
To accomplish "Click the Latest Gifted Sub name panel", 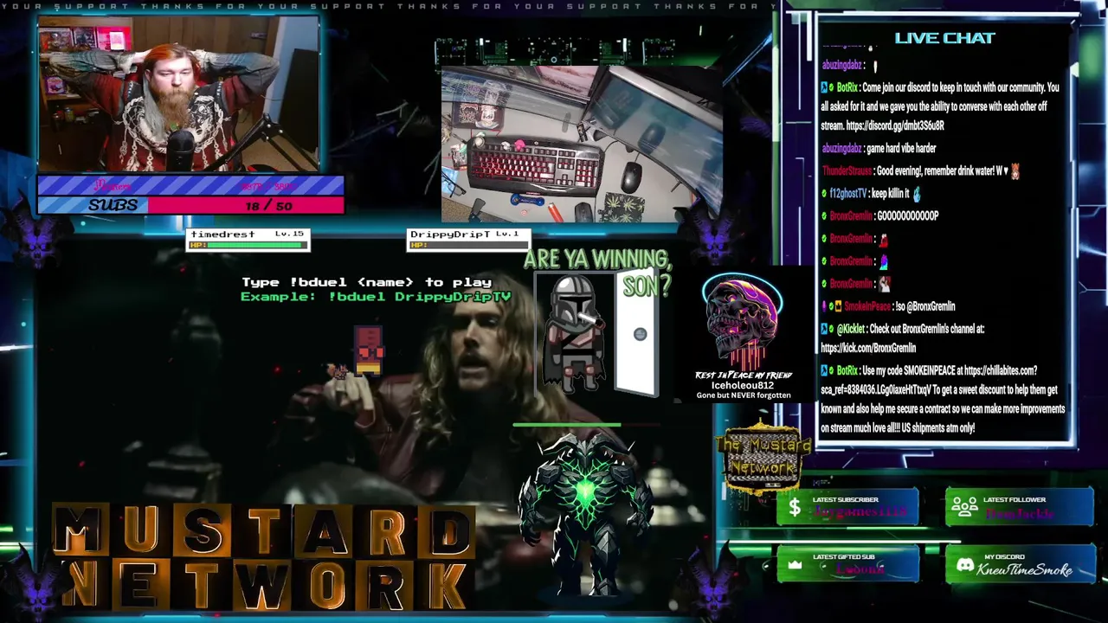I will coord(848,564).
